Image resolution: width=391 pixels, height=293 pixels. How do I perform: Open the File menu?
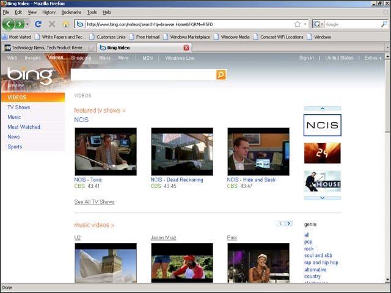[5, 12]
